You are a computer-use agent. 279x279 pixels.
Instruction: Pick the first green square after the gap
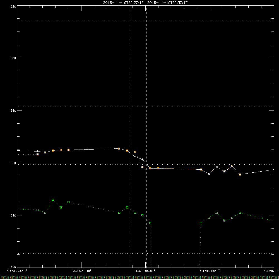201,223
